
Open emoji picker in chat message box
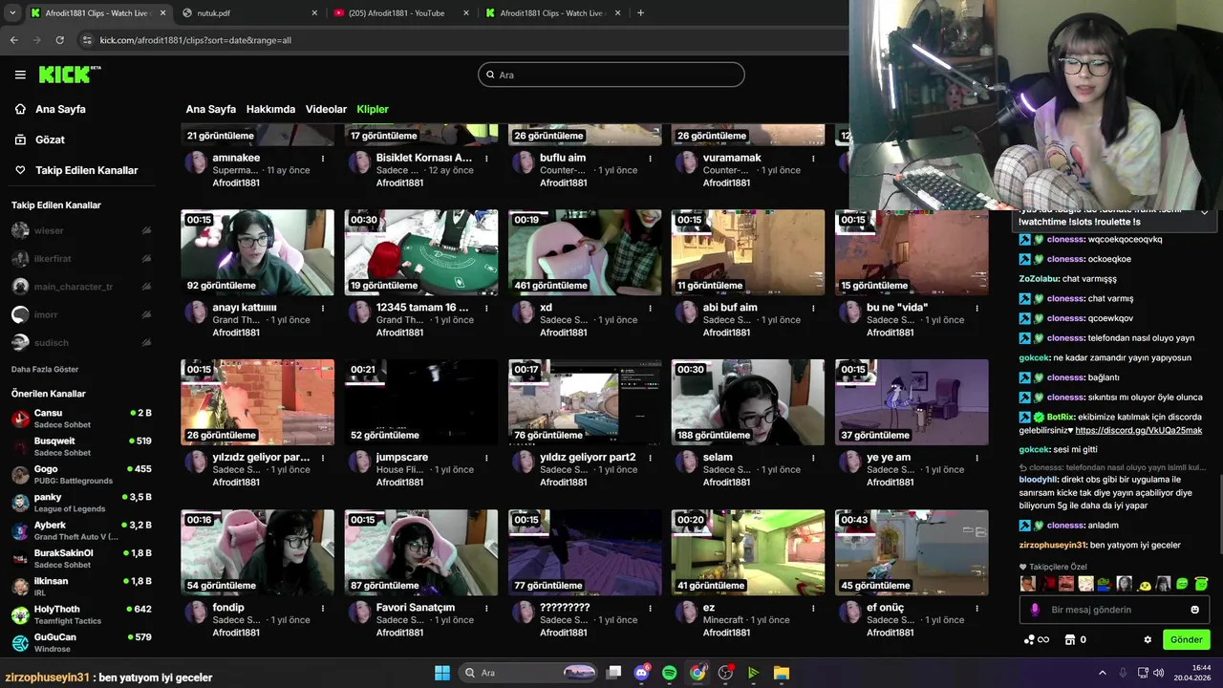pyautogui.click(x=1194, y=610)
